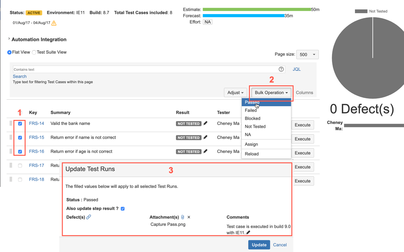Toggle 'Also update step result' checkbox
This screenshot has height=252, width=404.
(123, 209)
